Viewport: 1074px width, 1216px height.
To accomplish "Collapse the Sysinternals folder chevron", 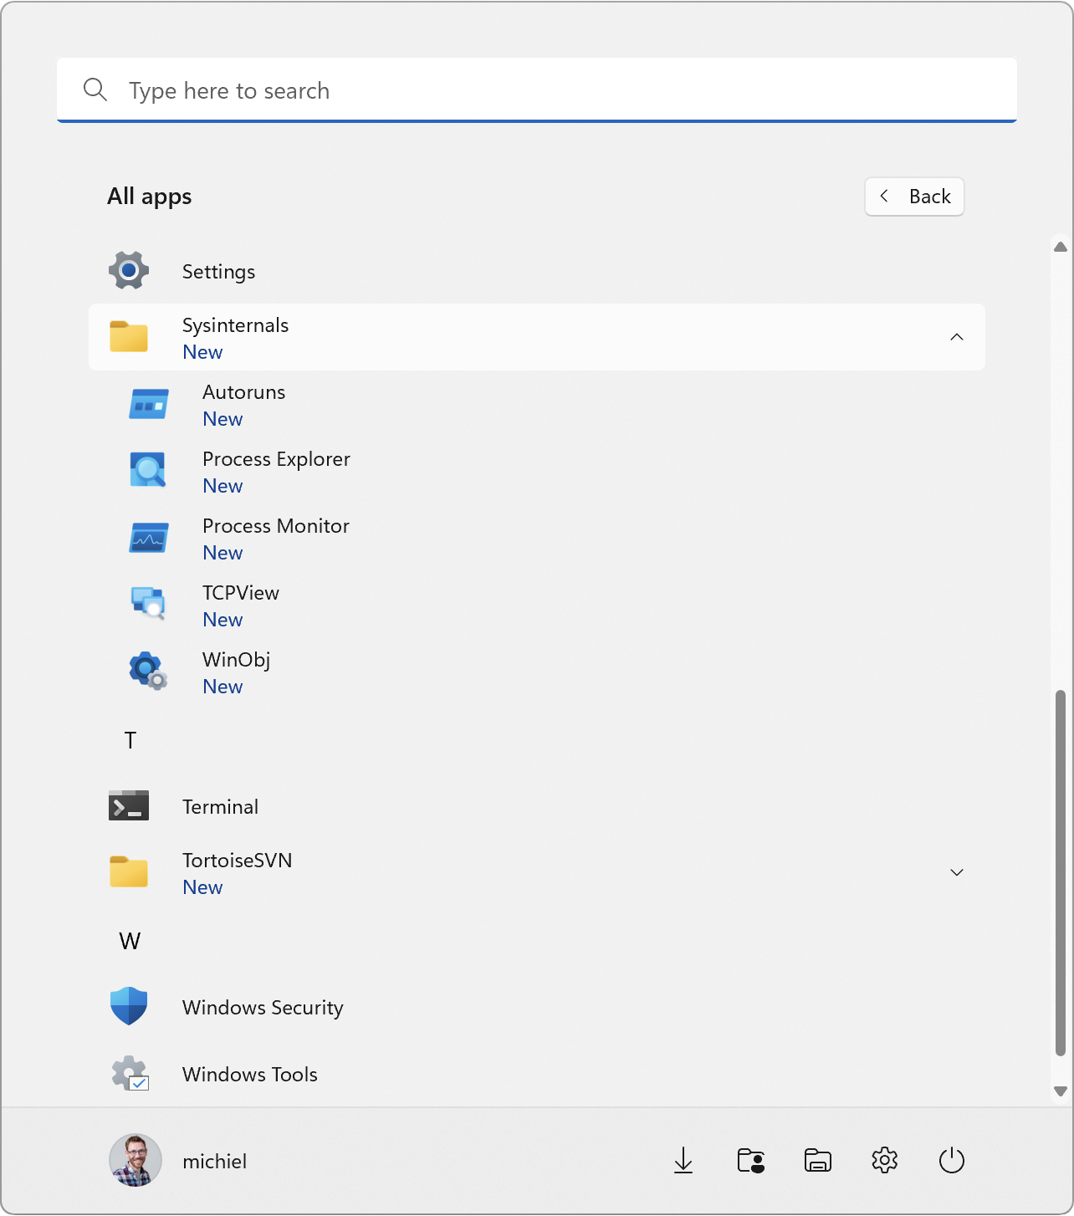I will pyautogui.click(x=957, y=337).
